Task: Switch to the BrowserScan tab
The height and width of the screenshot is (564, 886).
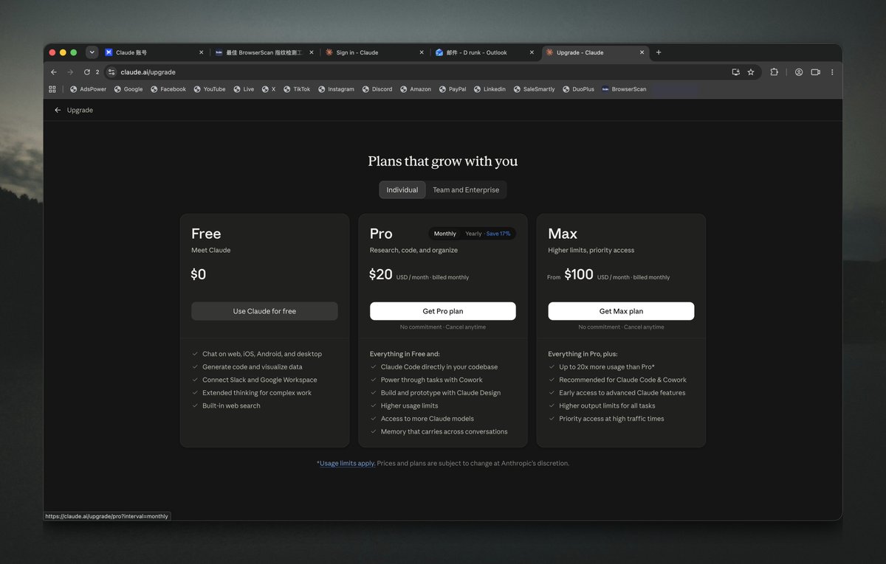Action: (x=264, y=52)
